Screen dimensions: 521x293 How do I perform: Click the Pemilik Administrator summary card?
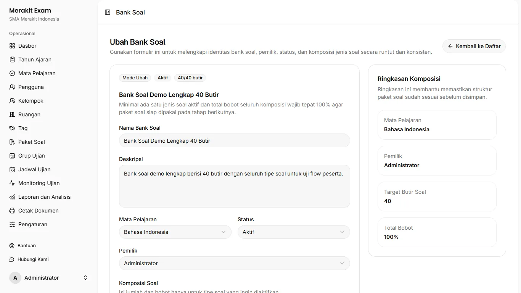click(x=437, y=161)
